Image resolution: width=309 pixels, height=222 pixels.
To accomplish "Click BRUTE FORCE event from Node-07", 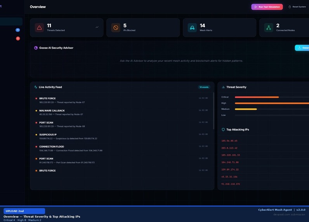I will click(122, 100).
